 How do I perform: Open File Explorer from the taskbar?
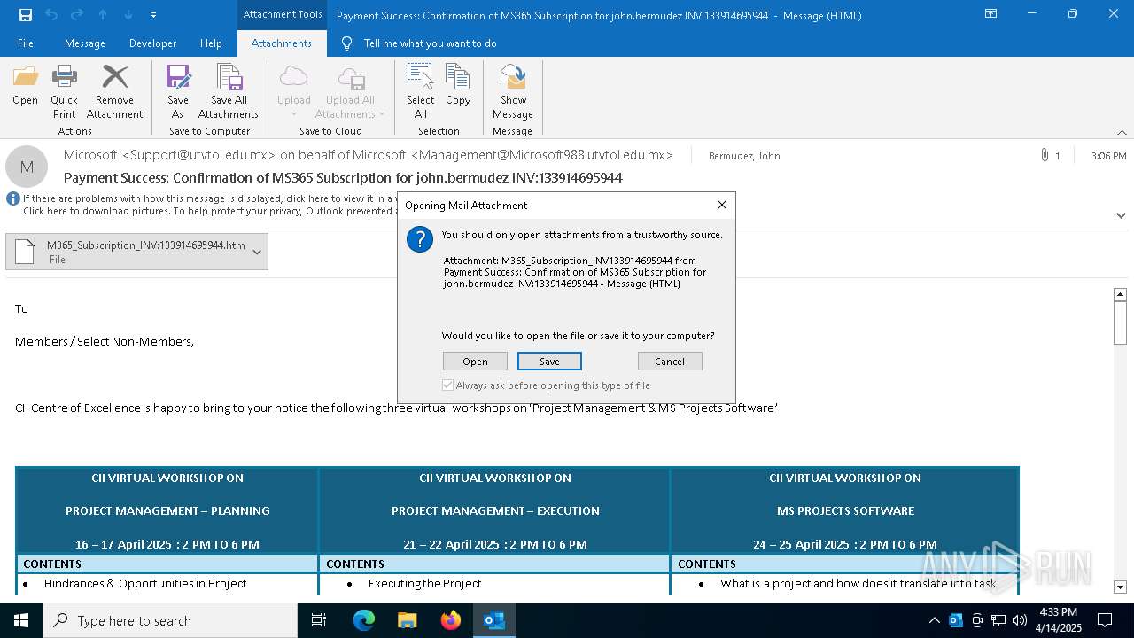[407, 620]
